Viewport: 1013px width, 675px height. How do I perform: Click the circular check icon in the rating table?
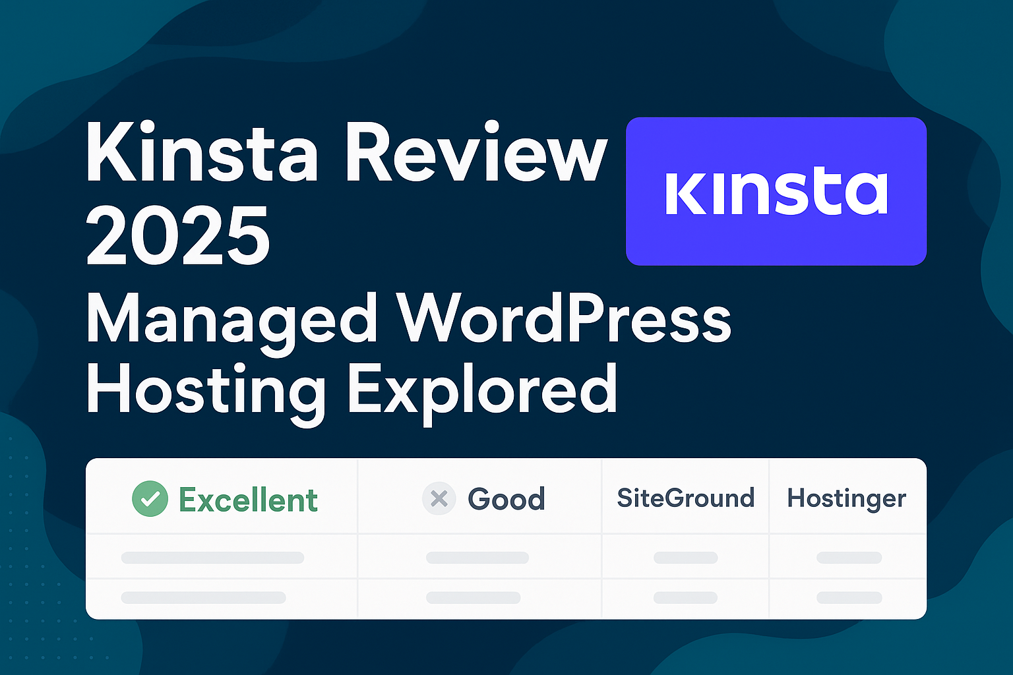(x=150, y=500)
